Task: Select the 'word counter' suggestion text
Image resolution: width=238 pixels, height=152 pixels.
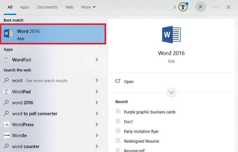Action: (x=26, y=147)
